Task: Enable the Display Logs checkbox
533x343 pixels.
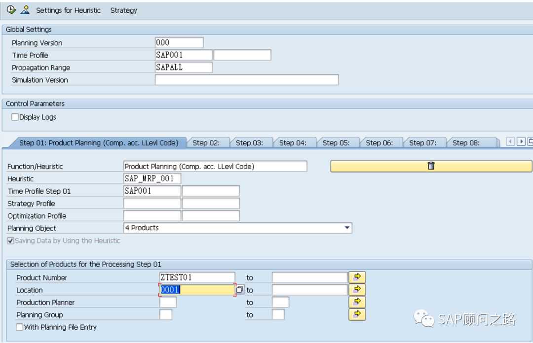Action: pyautogui.click(x=15, y=117)
